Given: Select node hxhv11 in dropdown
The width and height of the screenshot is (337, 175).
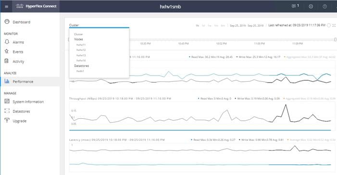Looking at the screenshot, I should [x=81, y=45].
